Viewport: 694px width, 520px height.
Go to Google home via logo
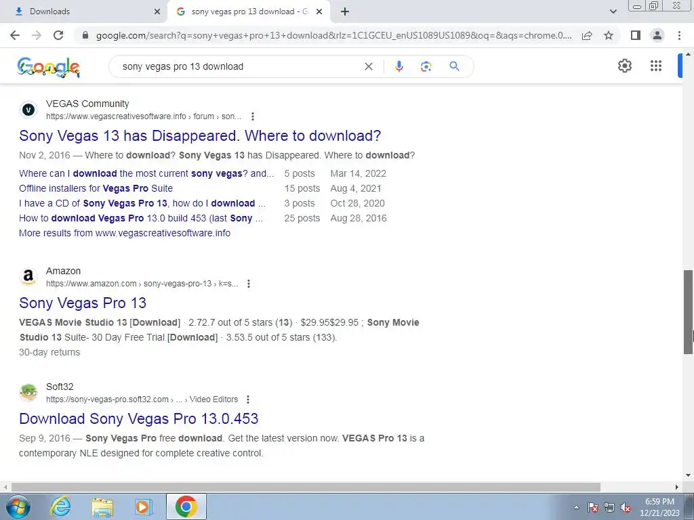pos(49,67)
